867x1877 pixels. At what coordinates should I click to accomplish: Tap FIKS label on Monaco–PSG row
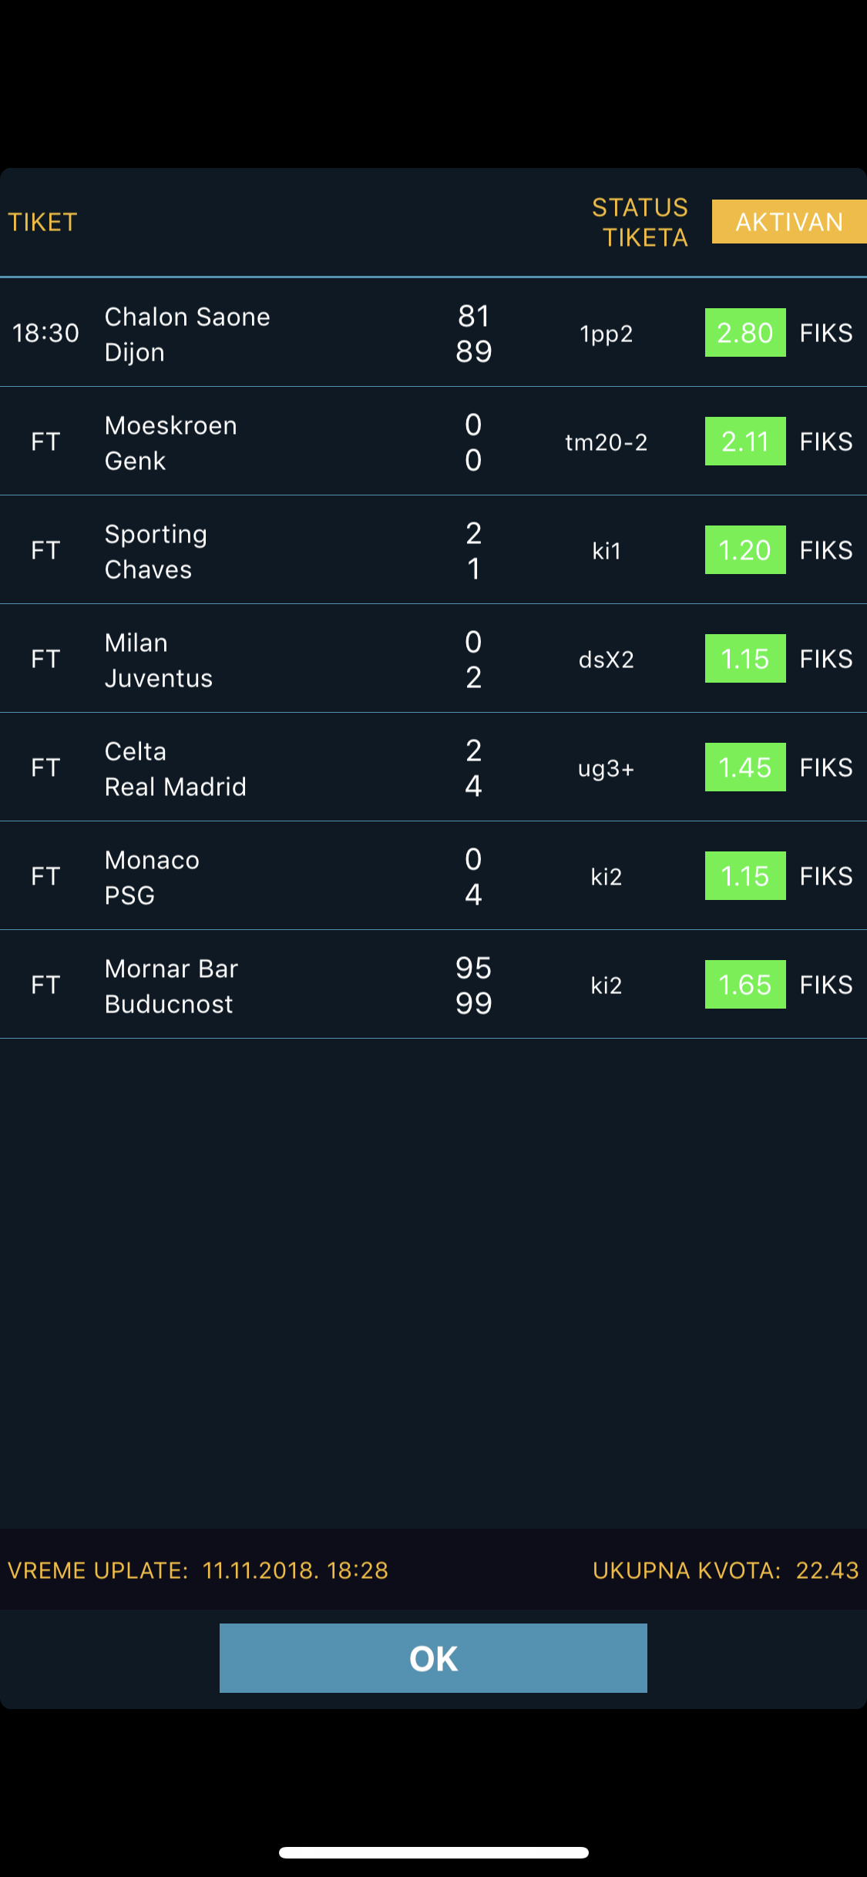pos(826,876)
